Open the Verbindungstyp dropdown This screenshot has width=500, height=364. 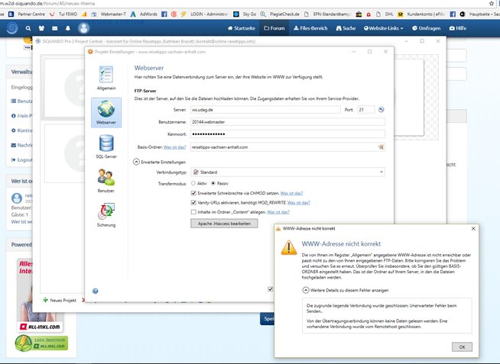[x=287, y=172]
